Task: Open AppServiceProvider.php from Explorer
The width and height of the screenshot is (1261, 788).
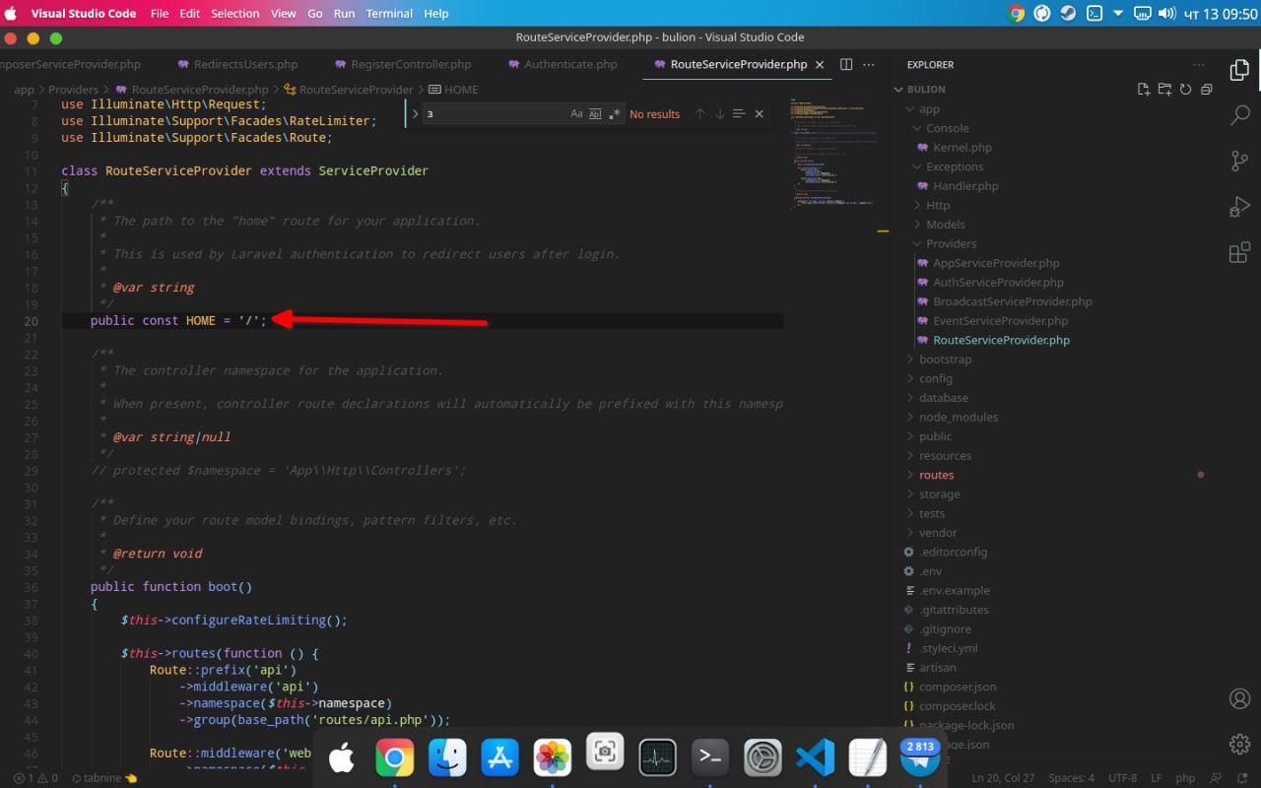Action: click(x=996, y=263)
